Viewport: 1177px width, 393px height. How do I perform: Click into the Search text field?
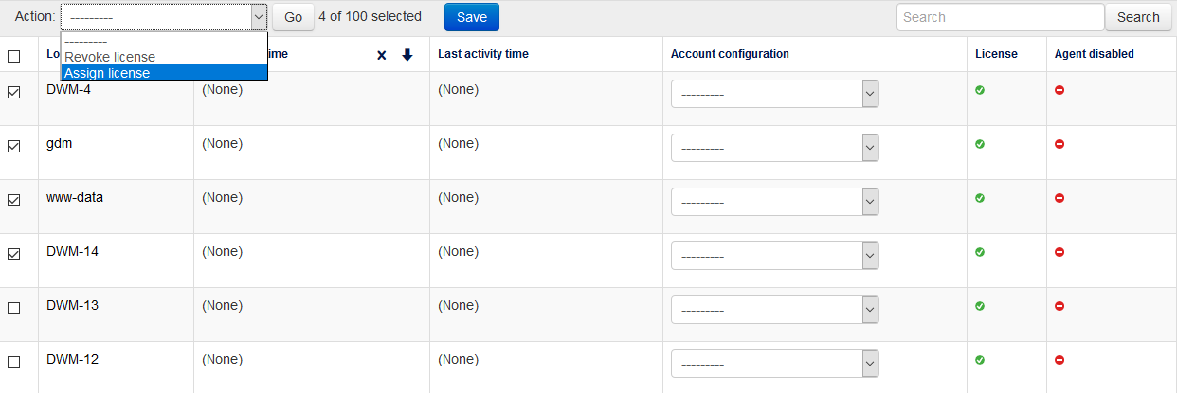pyautogui.click(x=1000, y=17)
